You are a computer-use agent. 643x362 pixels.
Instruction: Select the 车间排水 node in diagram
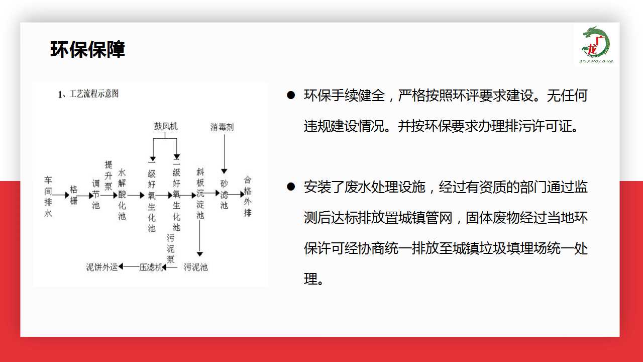(x=48, y=196)
